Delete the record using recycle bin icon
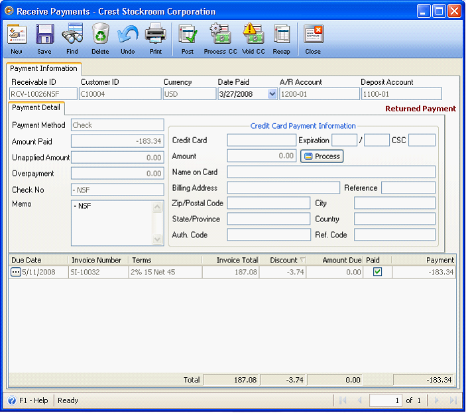Image resolution: width=466 pixels, height=413 pixels. (101, 34)
